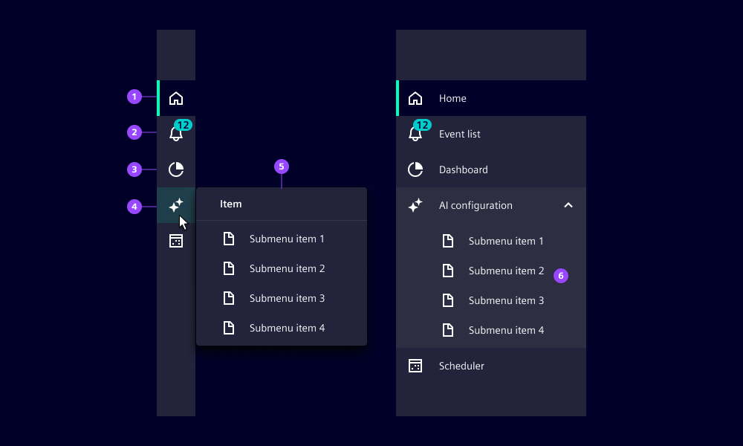
Task: Expand the flyout panel labeled Item
Action: [230, 204]
